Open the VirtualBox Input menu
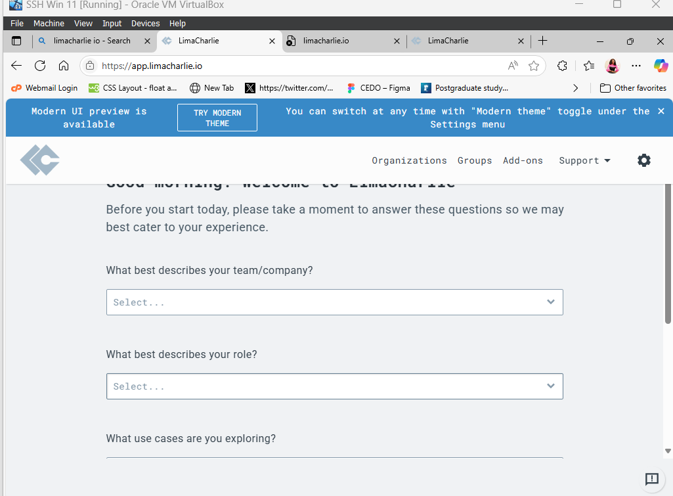673x496 pixels. click(112, 24)
